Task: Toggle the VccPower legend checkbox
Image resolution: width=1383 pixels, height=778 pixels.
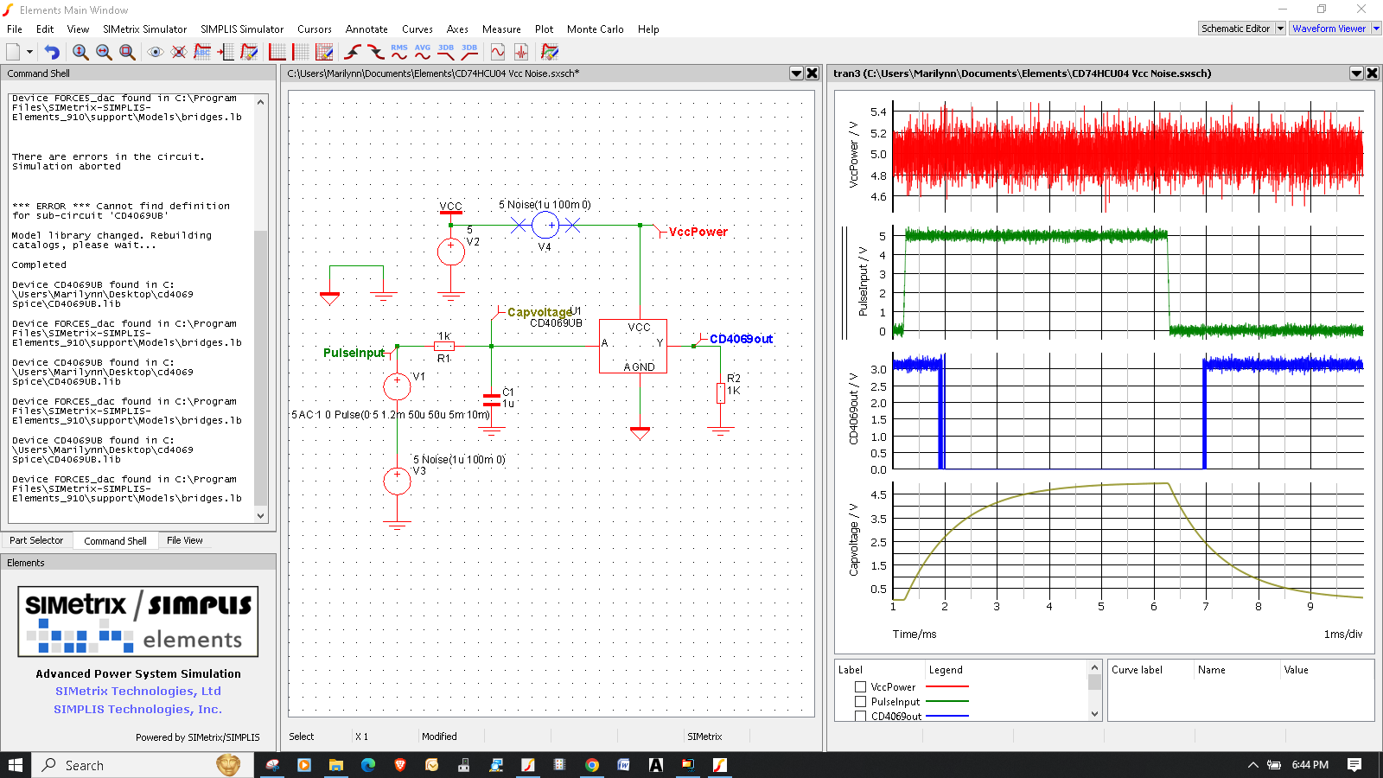Action: [x=860, y=687]
